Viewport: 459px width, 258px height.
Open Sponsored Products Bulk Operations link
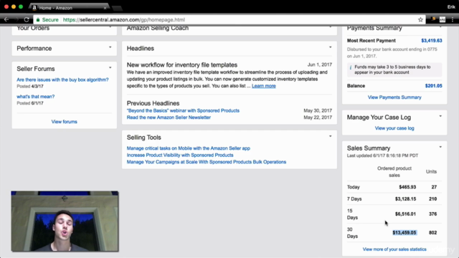pos(207,162)
